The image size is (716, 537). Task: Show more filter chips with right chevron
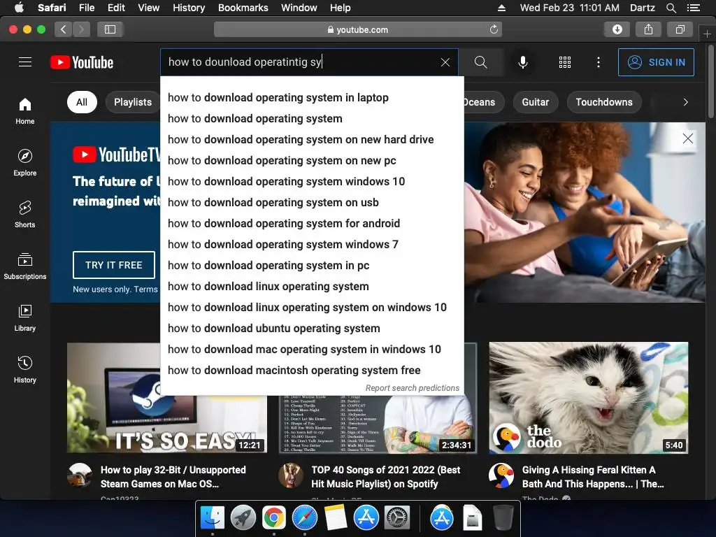(685, 102)
